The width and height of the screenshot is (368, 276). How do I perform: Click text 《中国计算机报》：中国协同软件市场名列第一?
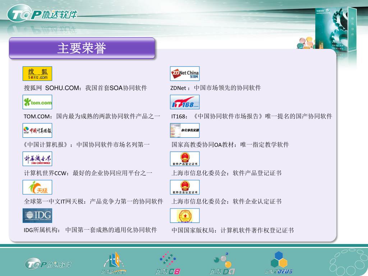pos(86,145)
